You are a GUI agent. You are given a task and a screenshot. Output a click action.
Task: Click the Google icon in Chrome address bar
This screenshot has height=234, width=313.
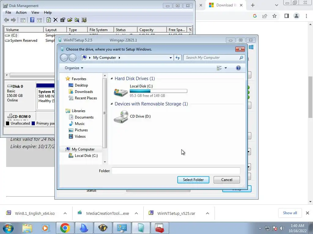tap(255, 16)
